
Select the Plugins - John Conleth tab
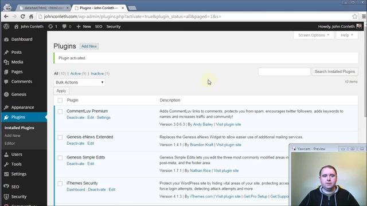99,8
